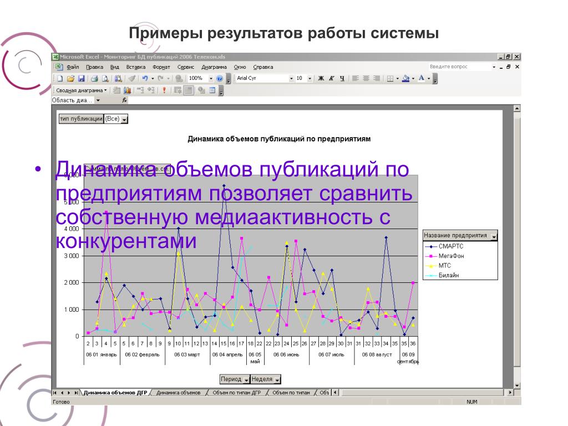Click the Field Settings icon

[x=201, y=90]
